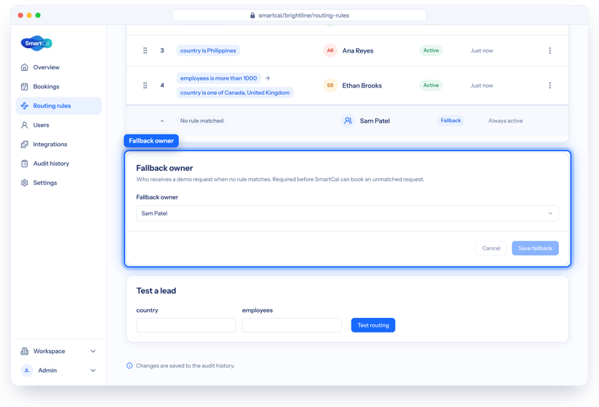The image size is (599, 407).
Task: Click Save fallback
Action: click(x=535, y=248)
